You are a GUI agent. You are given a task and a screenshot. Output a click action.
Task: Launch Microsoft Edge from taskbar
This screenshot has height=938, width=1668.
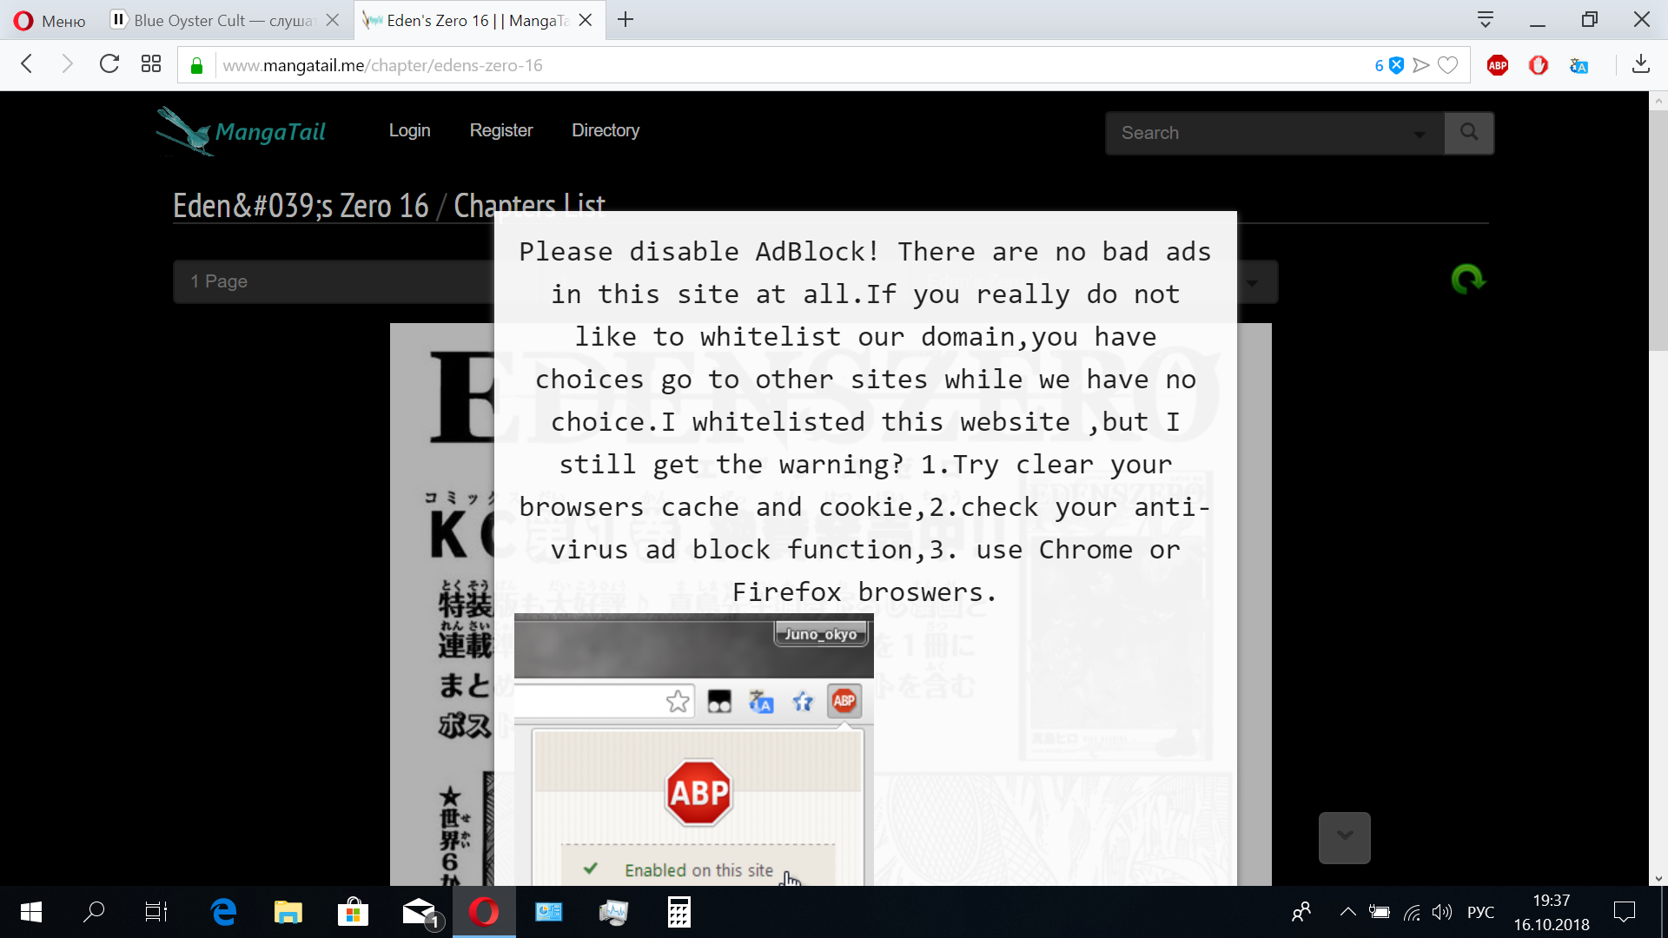(223, 912)
